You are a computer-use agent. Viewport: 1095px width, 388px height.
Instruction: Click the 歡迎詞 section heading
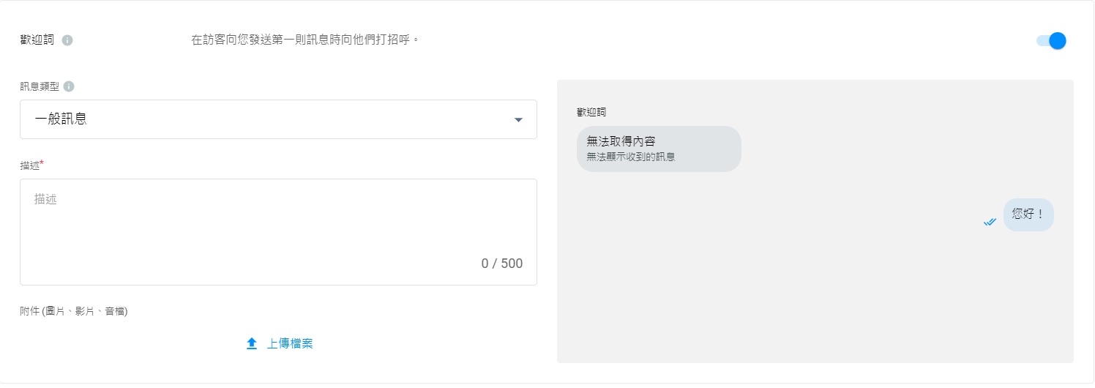37,40
